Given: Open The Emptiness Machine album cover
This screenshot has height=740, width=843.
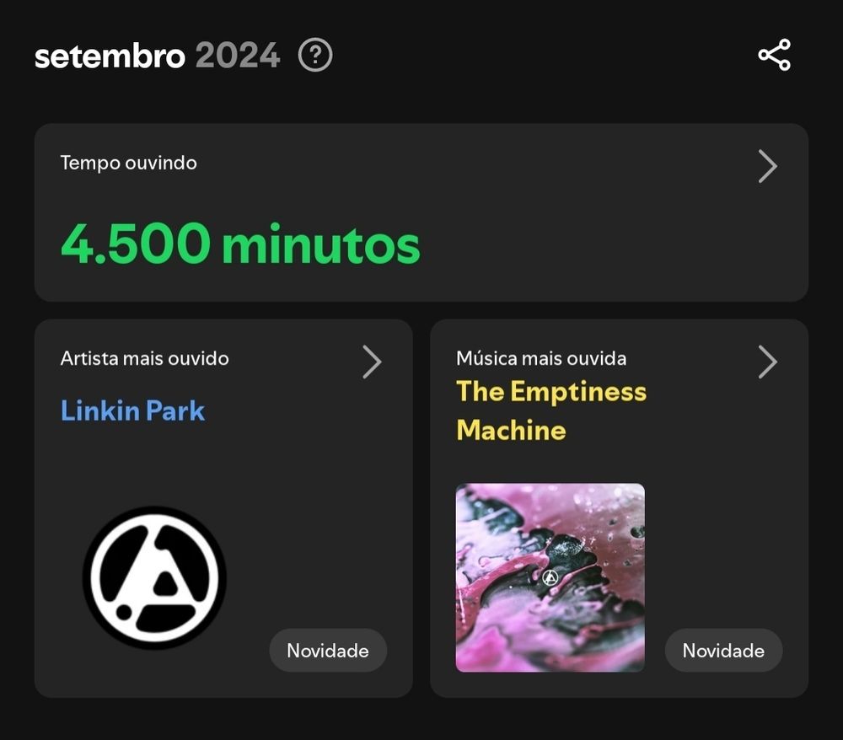Looking at the screenshot, I should tap(550, 577).
